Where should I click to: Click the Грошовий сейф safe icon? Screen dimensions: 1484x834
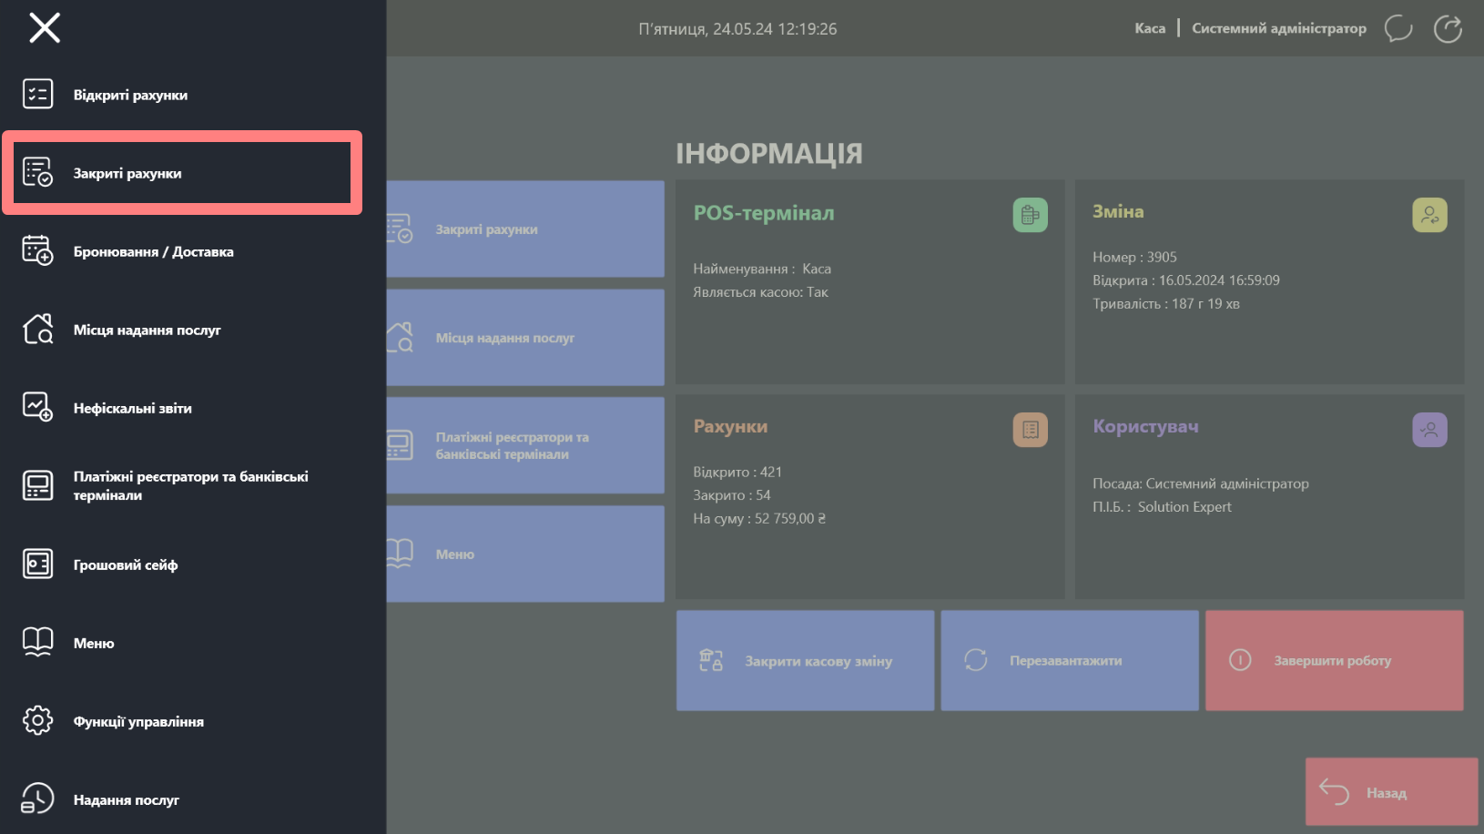click(37, 564)
